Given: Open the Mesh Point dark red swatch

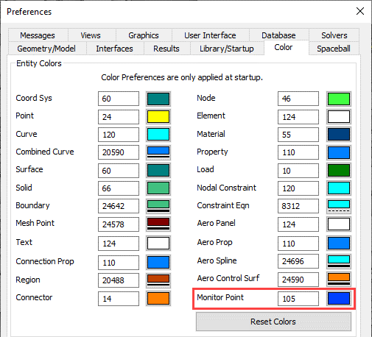Looking at the screenshot, I should (x=158, y=224).
